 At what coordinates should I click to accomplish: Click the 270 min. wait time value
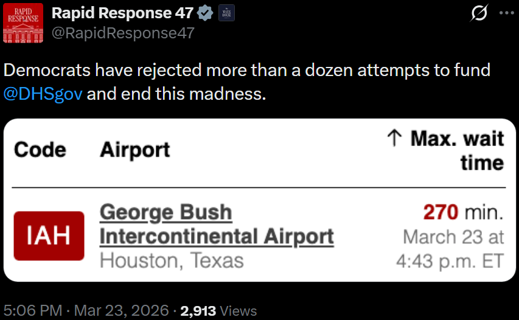tap(463, 212)
